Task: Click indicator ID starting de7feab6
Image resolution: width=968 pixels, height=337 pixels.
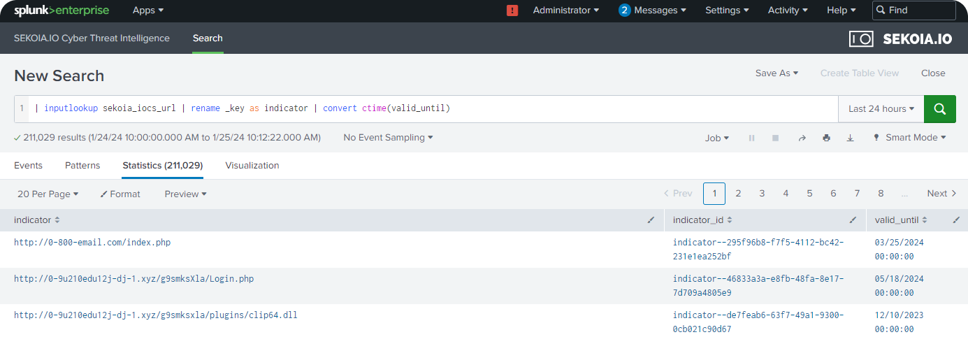Action: (758, 322)
